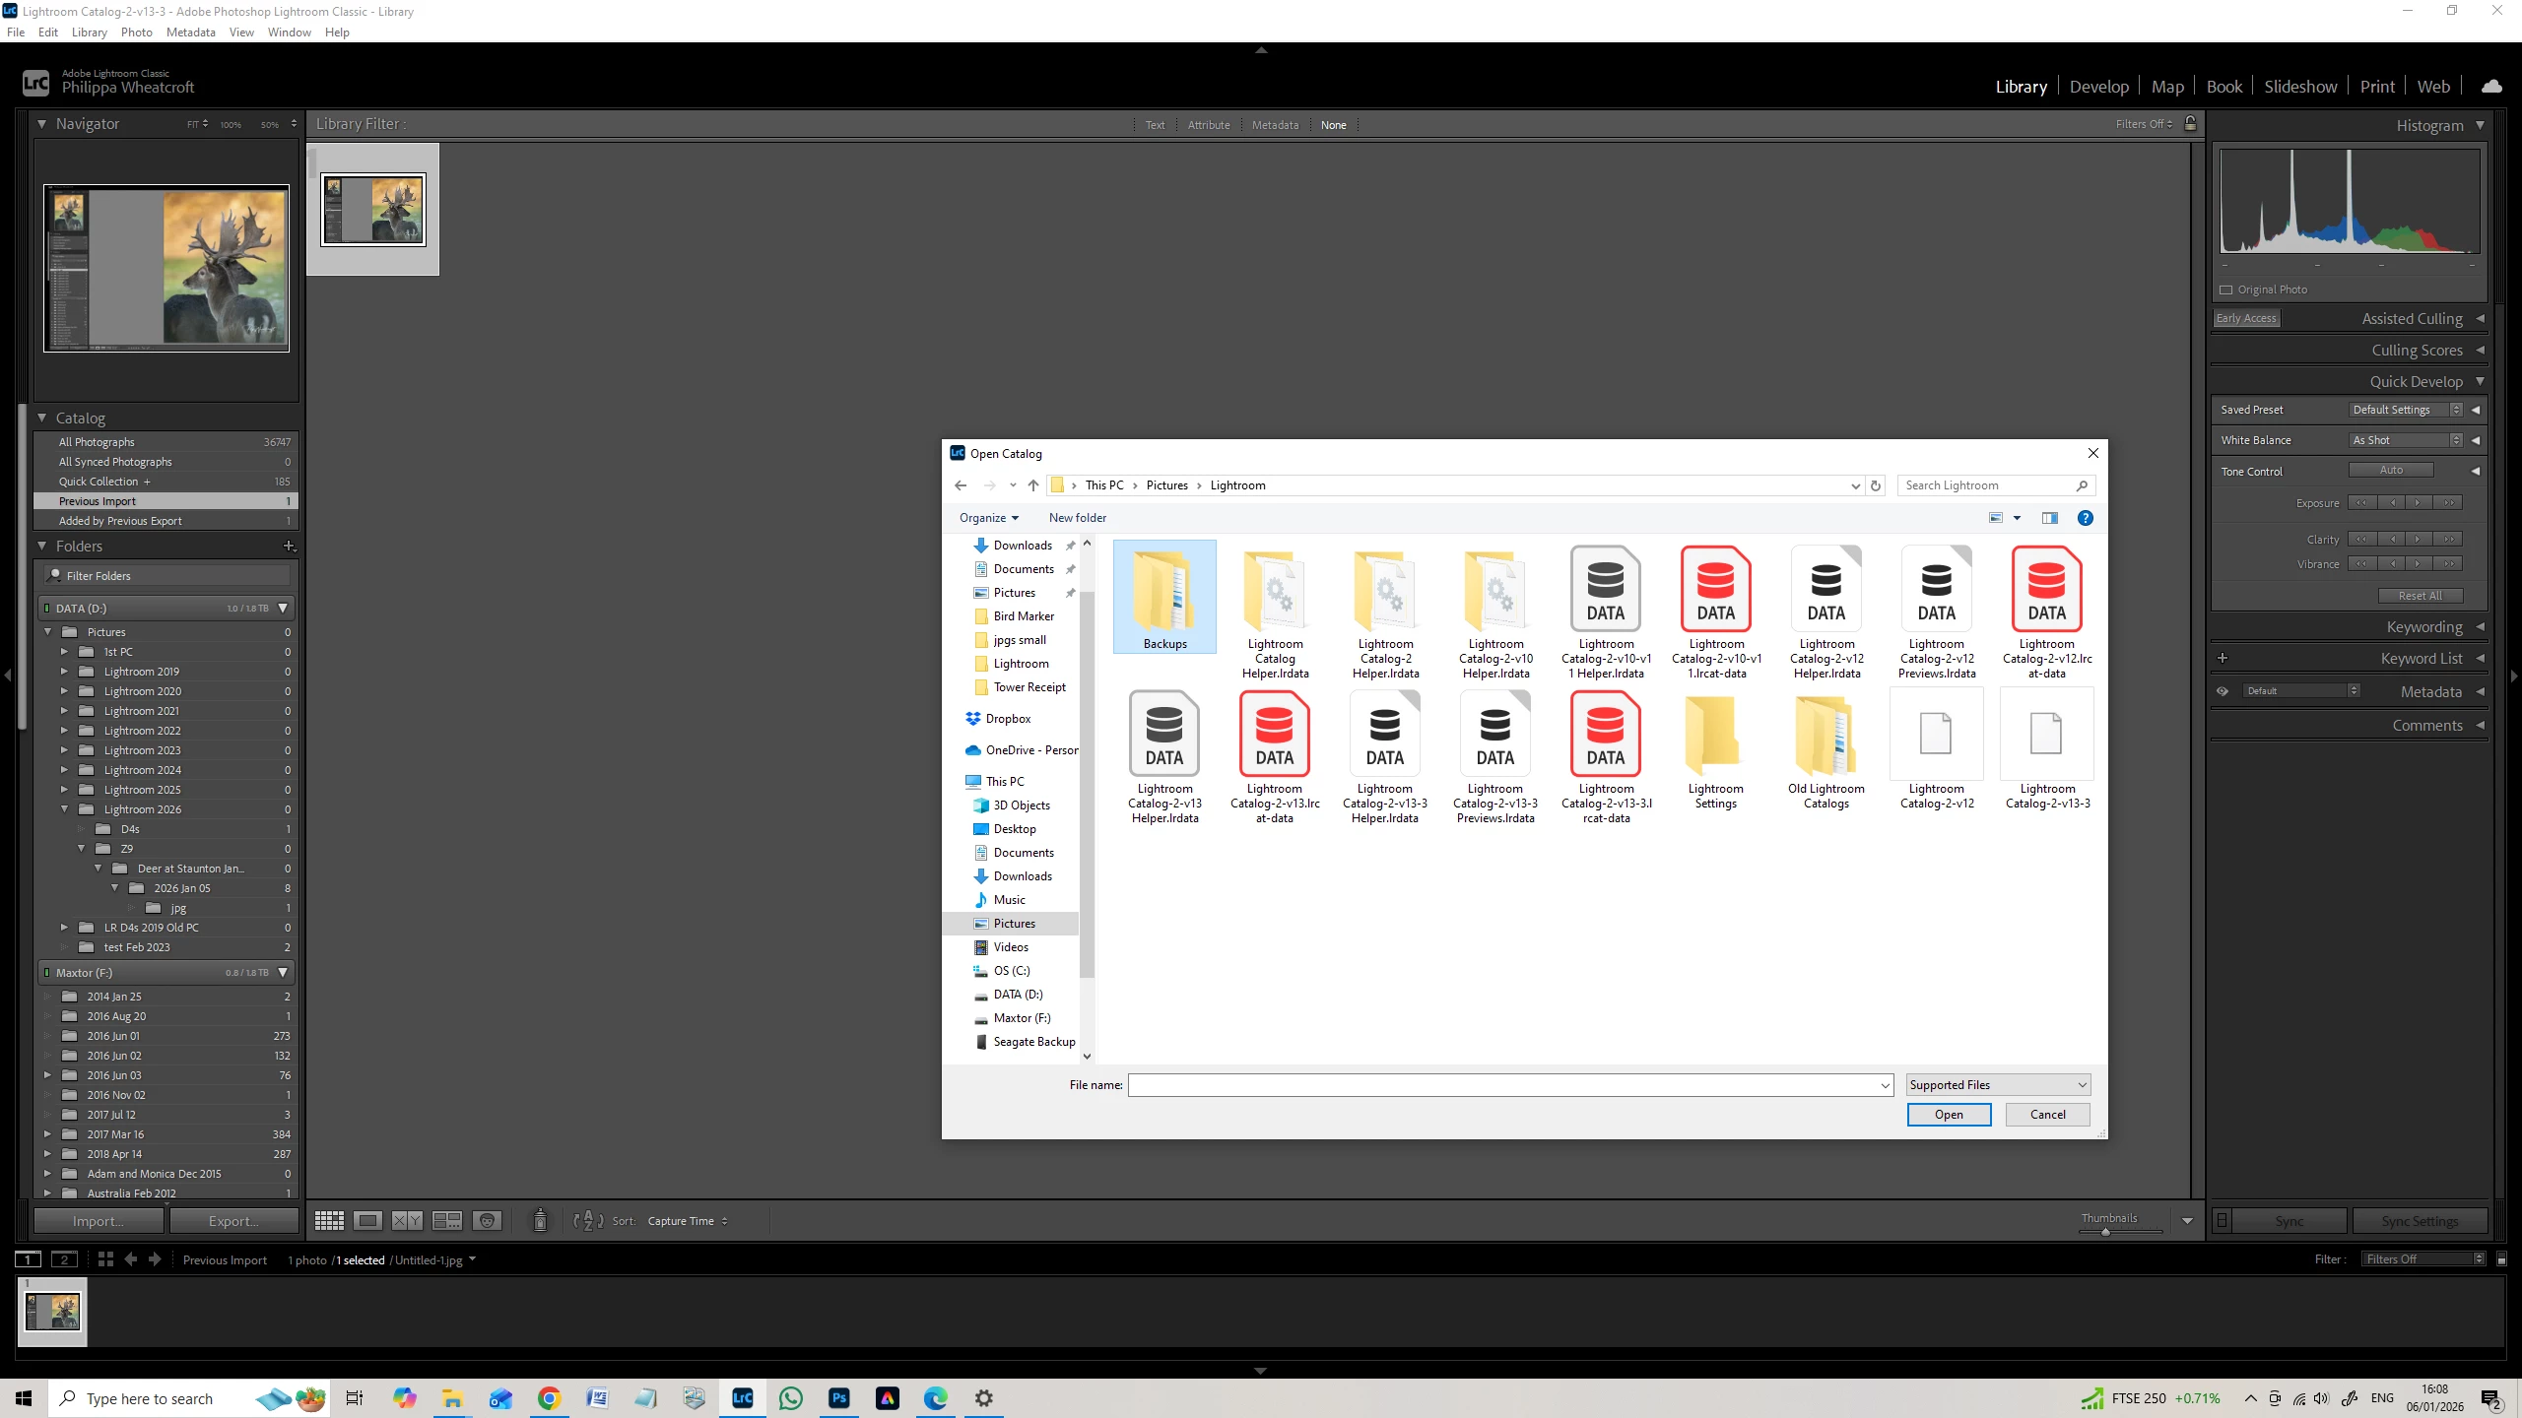Open Survey view icon in the toolbar
Screen dimensions: 2522x1418
tap(447, 1221)
